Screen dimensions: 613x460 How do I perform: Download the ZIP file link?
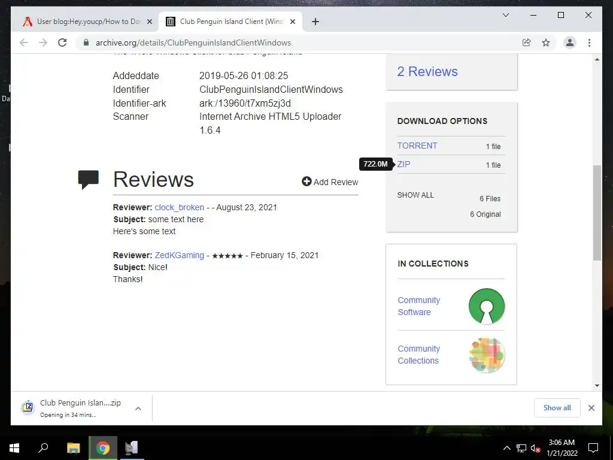[x=403, y=164]
